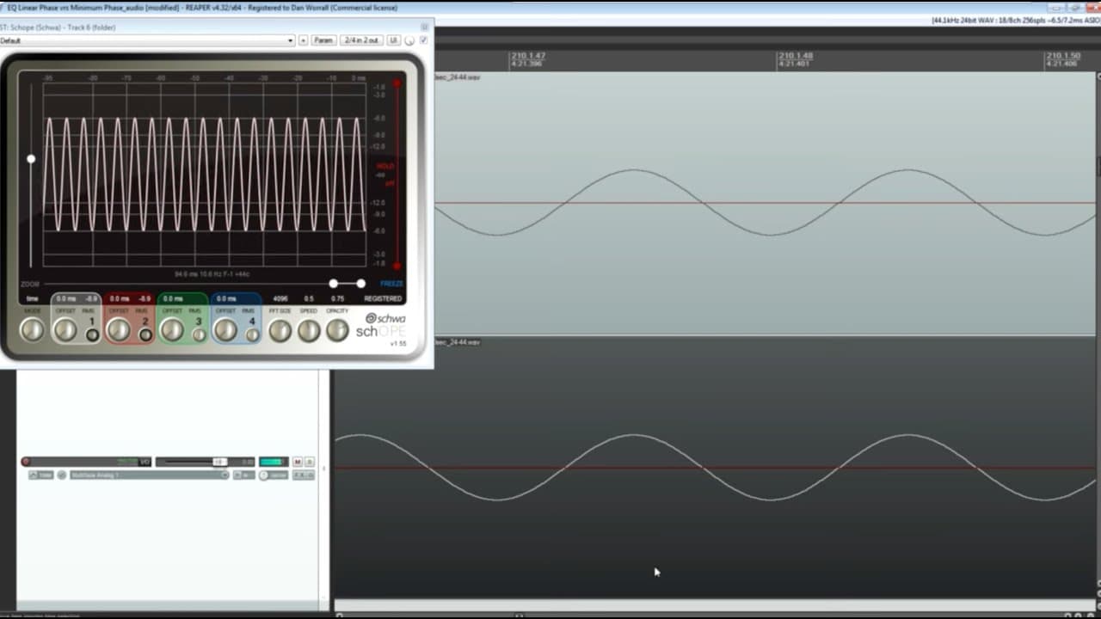The width and height of the screenshot is (1101, 619).
Task: Turn the SPEED knob on schOPE
Action: [x=307, y=328]
